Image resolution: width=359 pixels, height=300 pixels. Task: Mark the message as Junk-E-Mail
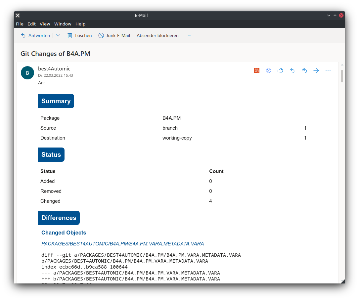114,35
